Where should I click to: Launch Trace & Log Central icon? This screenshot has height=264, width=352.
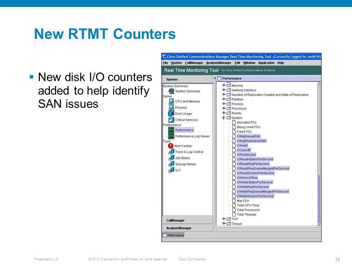(171, 152)
